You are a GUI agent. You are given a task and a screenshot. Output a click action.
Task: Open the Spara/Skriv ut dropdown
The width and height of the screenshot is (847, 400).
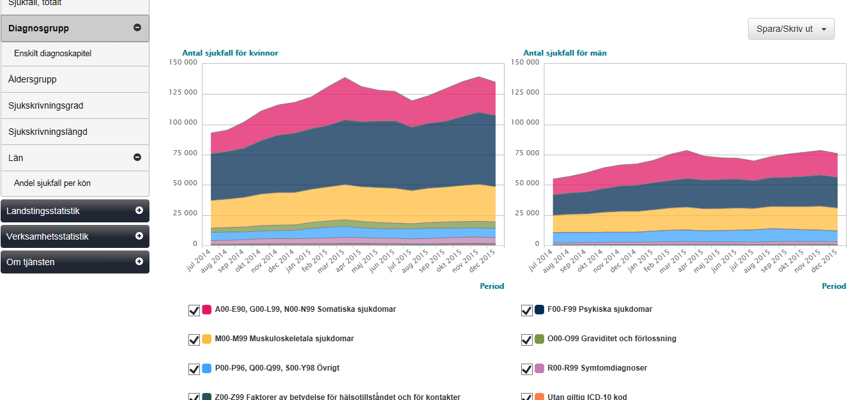[x=791, y=29]
